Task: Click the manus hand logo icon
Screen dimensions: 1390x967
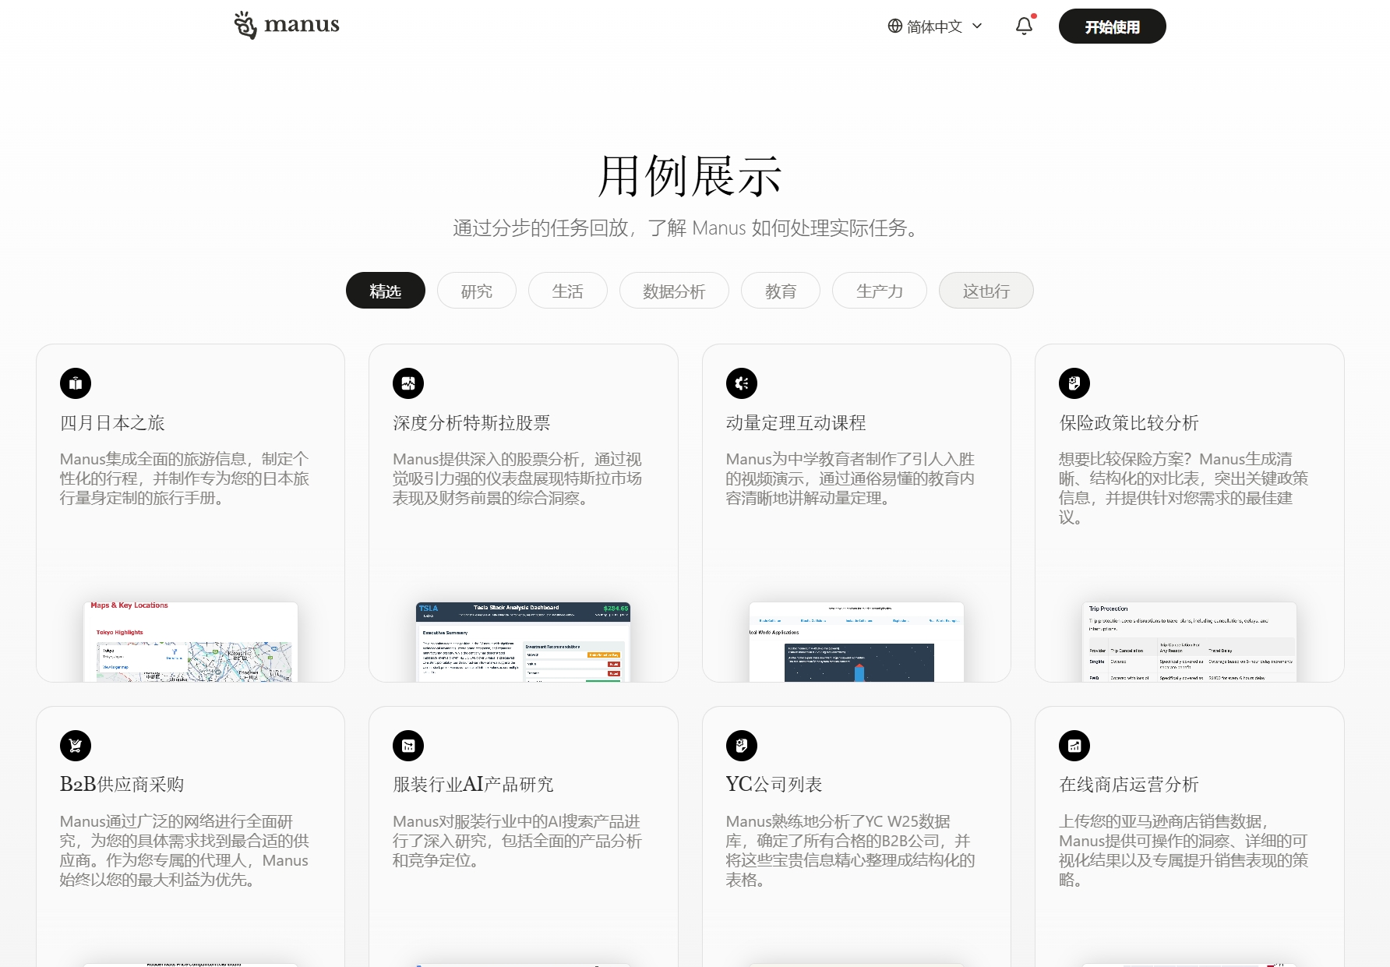Action: point(245,25)
